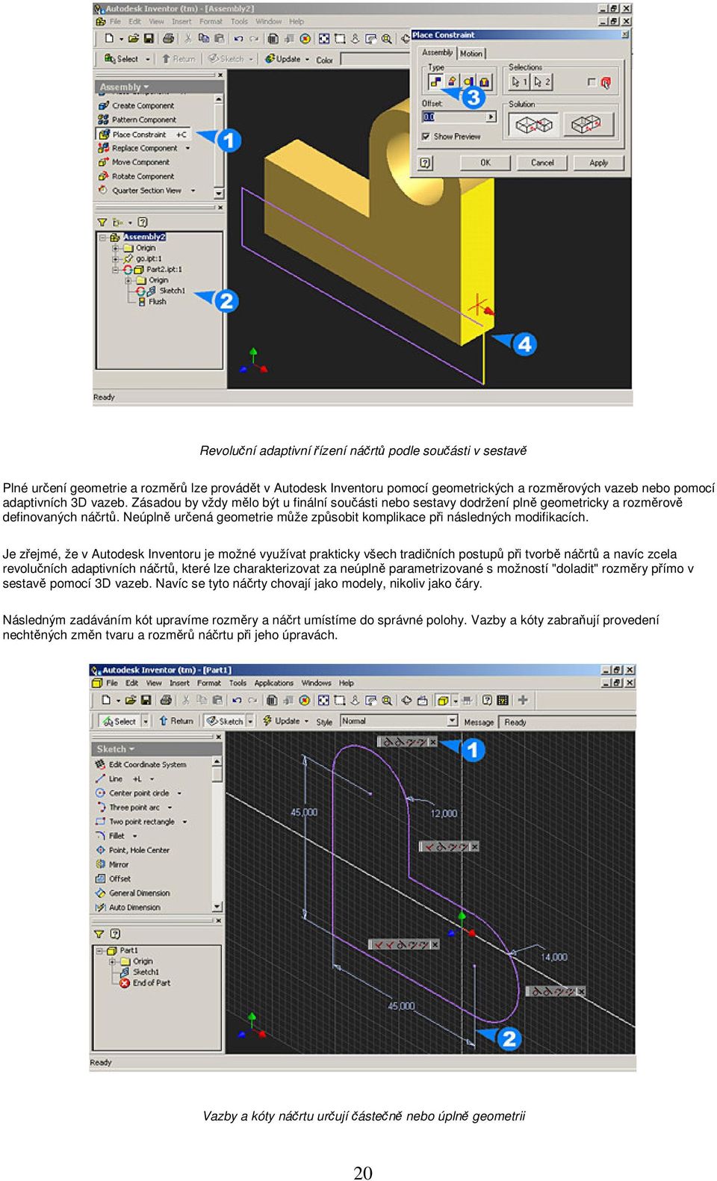The image size is (717, 1181).
Task: Expand go.ipt:1 node in browser tree
Action: (x=116, y=259)
